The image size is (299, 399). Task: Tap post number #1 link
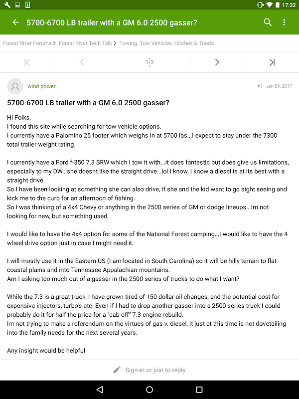260,86
